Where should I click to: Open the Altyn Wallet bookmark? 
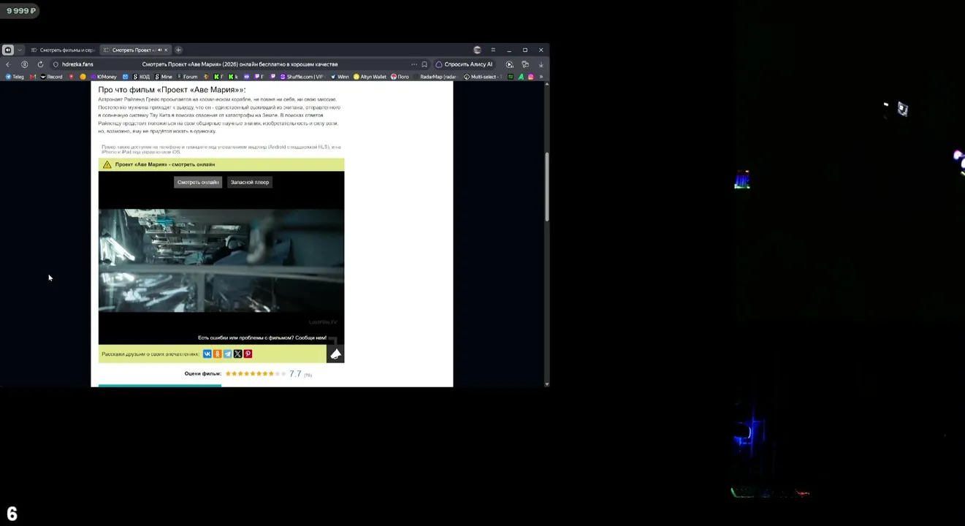point(370,77)
